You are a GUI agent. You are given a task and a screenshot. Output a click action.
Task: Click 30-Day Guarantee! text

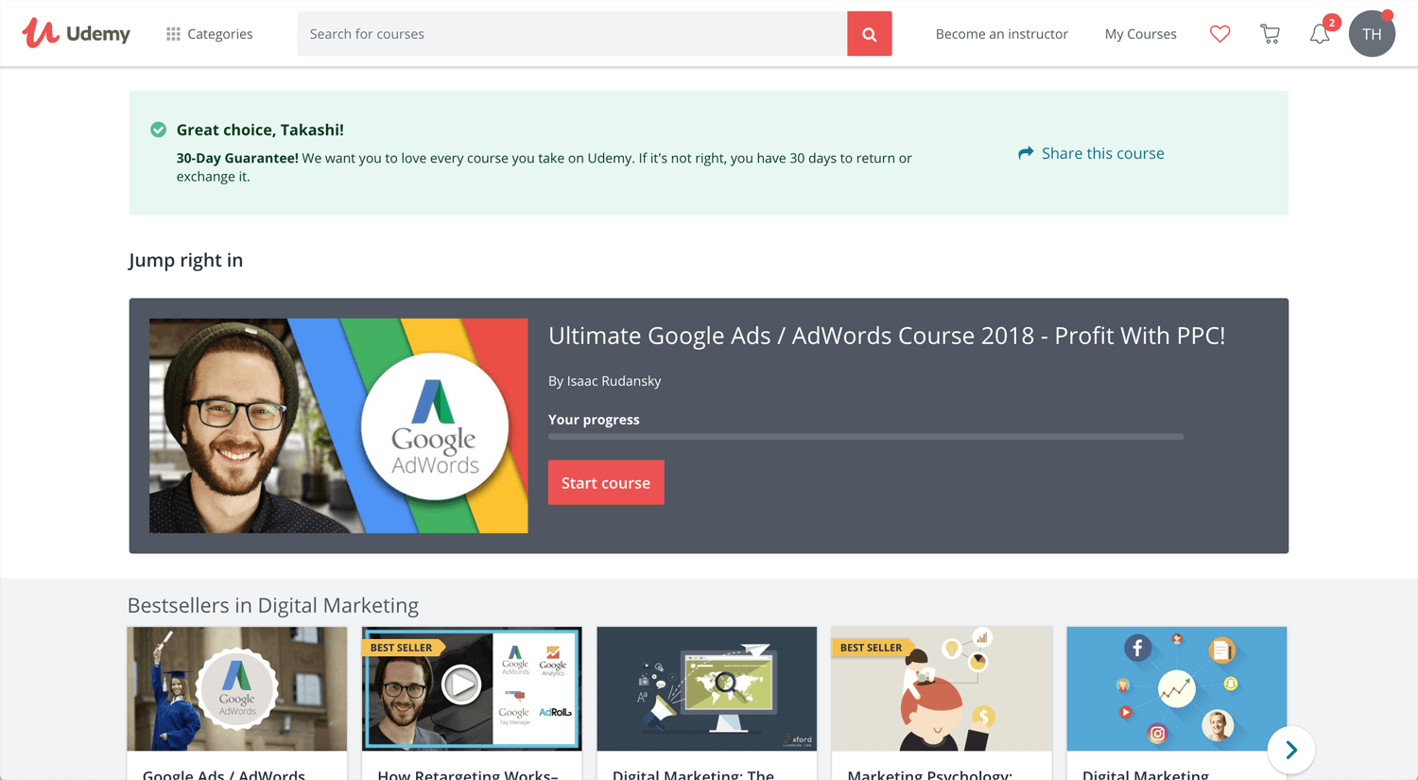click(237, 158)
